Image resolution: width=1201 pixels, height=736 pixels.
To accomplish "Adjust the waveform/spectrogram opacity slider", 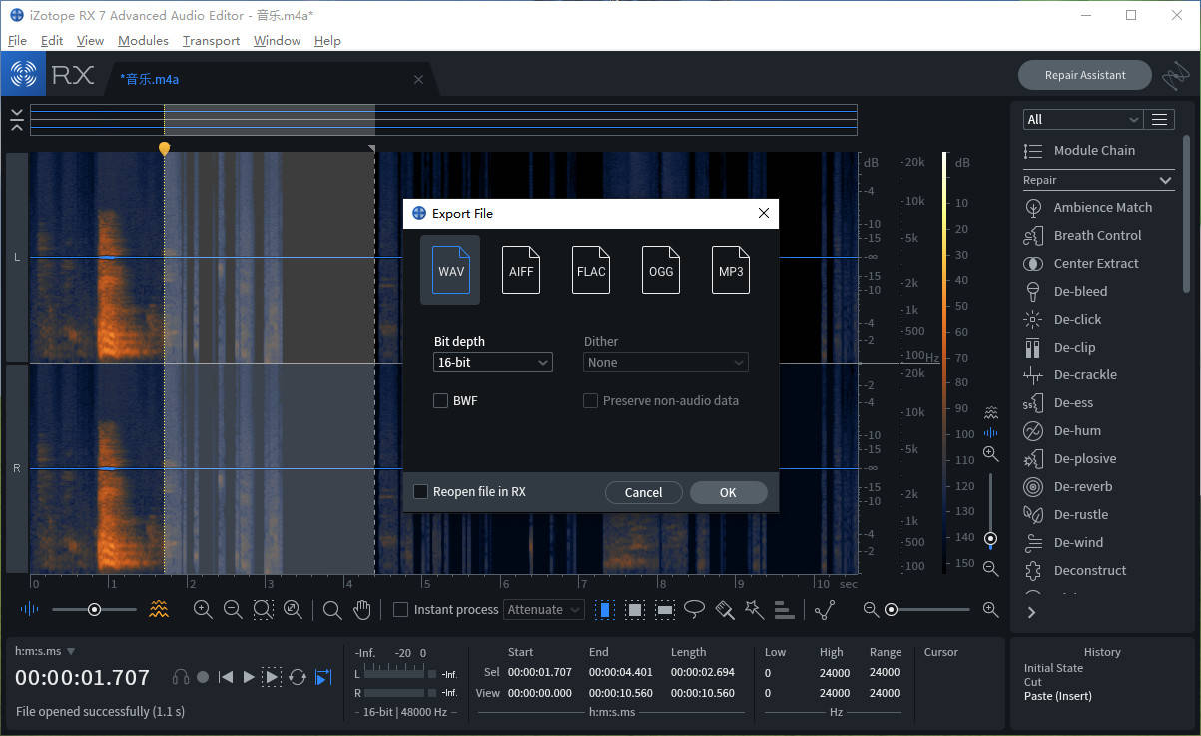I will click(x=94, y=609).
